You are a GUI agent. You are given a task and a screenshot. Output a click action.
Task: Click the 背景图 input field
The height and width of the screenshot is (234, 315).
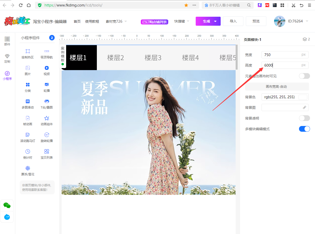(x=285, y=108)
